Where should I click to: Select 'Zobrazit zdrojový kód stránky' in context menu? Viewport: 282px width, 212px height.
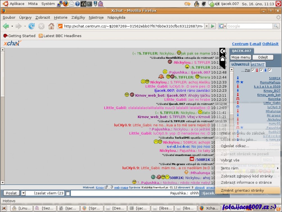[247, 176]
